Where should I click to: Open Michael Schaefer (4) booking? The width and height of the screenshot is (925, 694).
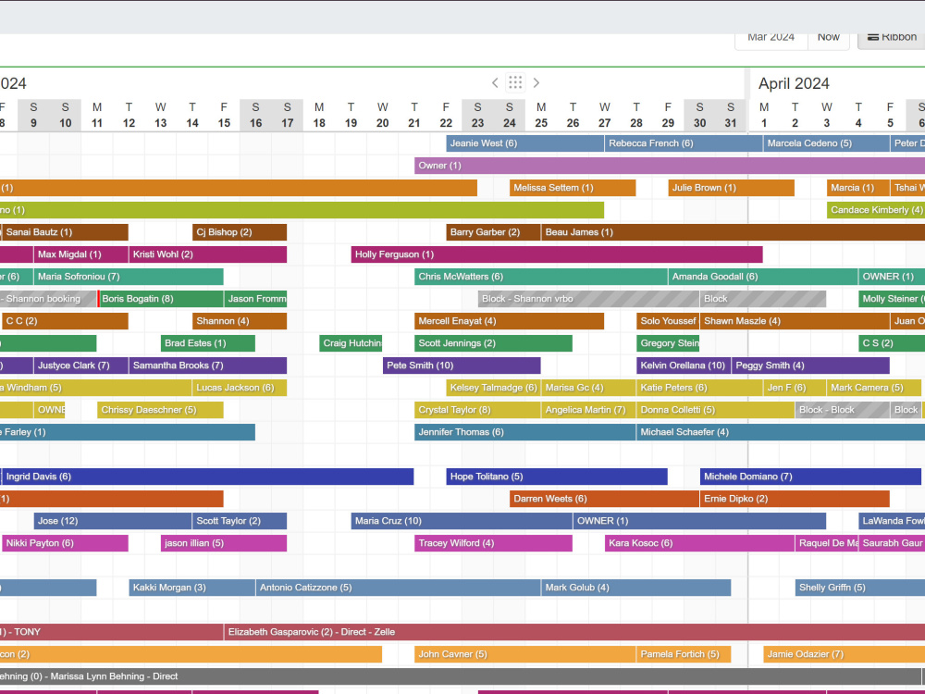point(781,432)
